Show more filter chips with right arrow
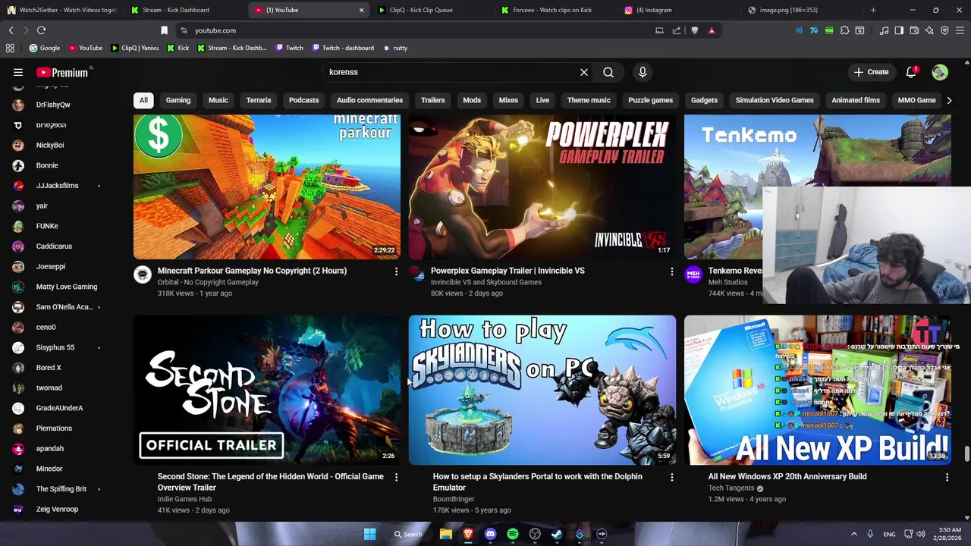 pyautogui.click(x=949, y=100)
